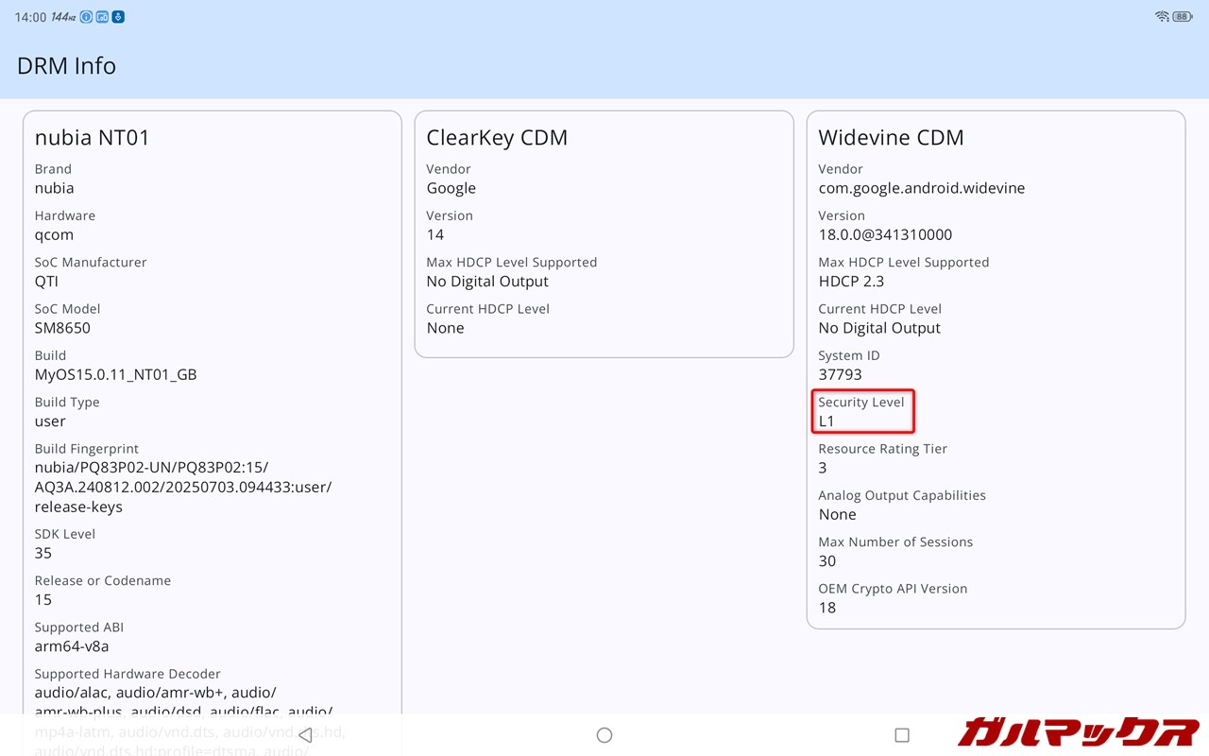
Task: Tap the Security Level value L1
Action: pos(826,421)
